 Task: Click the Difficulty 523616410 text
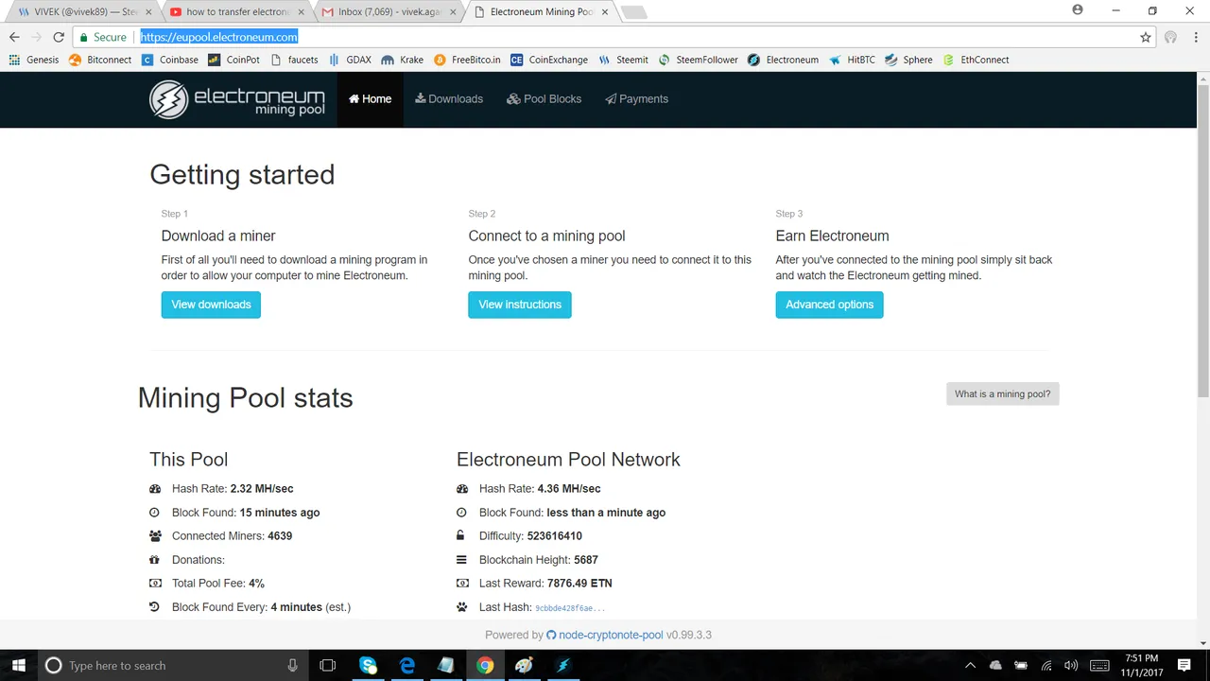[x=530, y=536]
